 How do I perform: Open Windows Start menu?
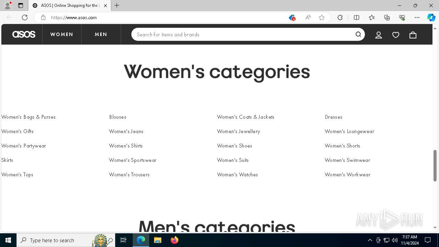[x=8, y=240]
